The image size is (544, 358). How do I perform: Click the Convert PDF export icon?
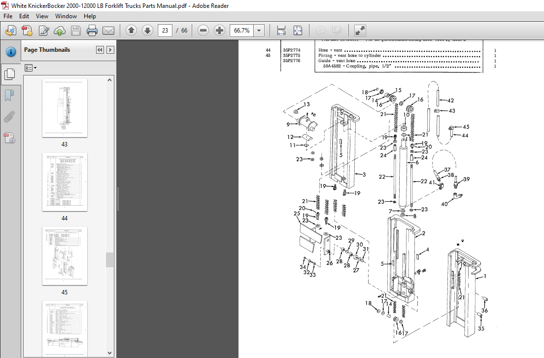[x=28, y=31]
